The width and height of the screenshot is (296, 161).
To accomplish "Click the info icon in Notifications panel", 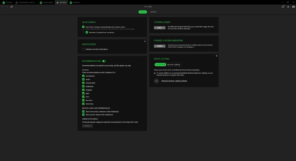I will pos(145,41).
